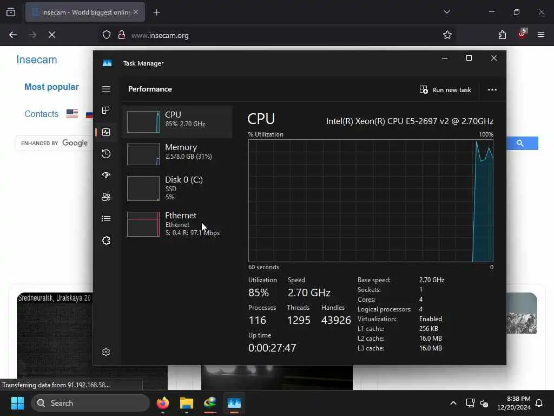Open a new Firefox tab

156,12
